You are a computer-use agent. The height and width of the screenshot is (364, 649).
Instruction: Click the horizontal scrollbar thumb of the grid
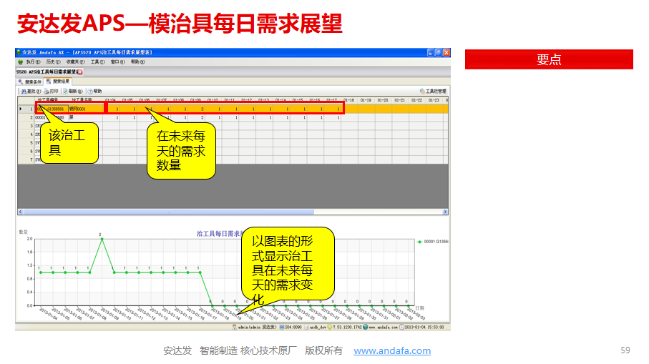[x=169, y=212]
